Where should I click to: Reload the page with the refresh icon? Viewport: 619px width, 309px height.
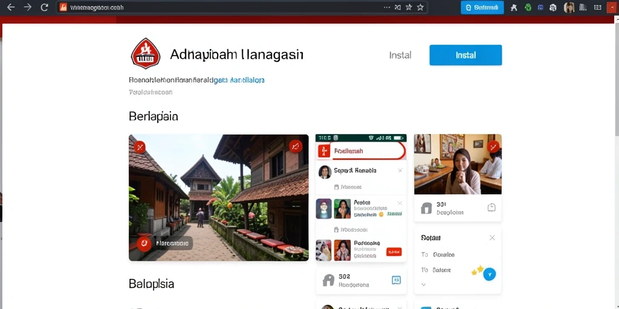pyautogui.click(x=45, y=7)
